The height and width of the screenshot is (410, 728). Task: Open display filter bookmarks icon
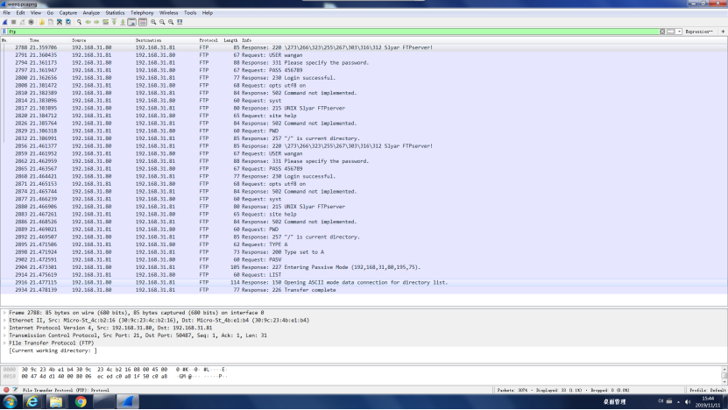coord(4,32)
